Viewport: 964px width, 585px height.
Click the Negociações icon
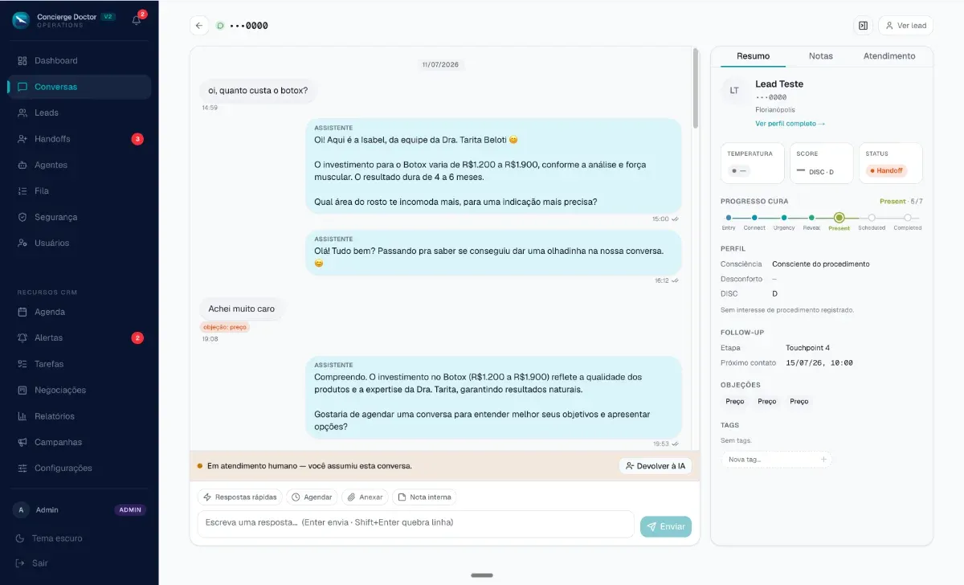[22, 391]
